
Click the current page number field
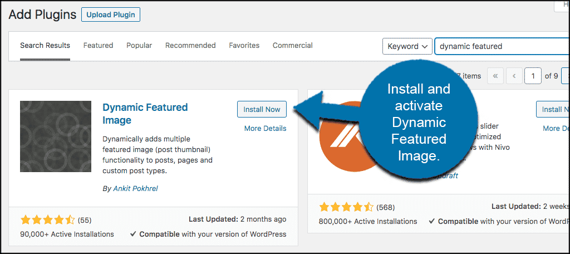tap(533, 76)
